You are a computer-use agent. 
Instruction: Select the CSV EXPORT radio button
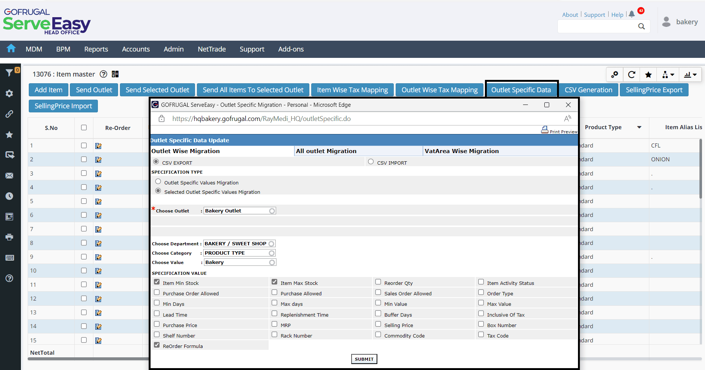(x=156, y=162)
